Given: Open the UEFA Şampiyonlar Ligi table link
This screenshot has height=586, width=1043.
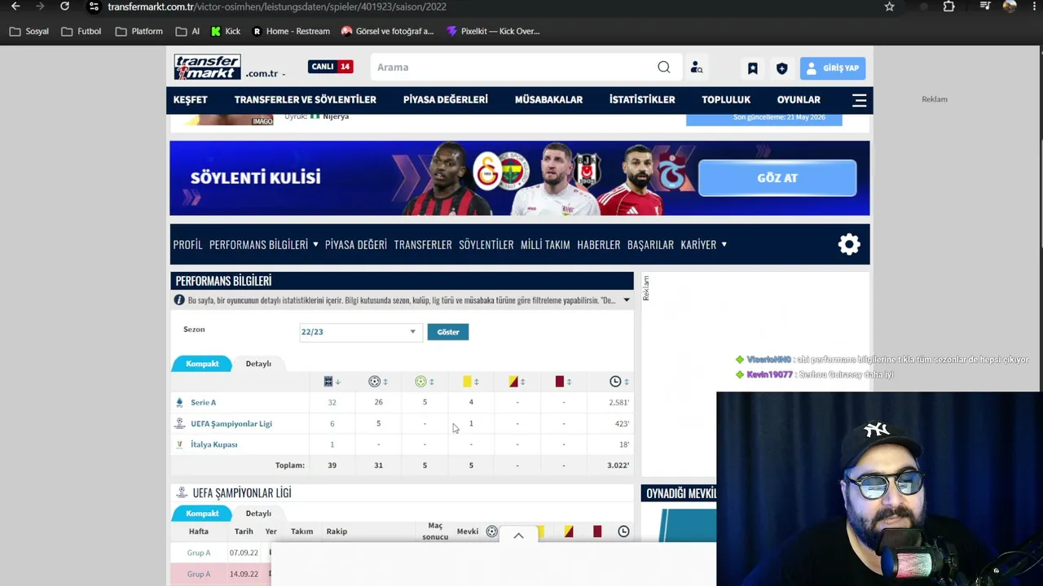Looking at the screenshot, I should pyautogui.click(x=231, y=423).
